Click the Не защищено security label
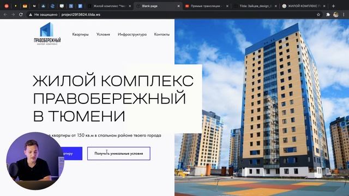Image resolution: width=349 pixels, height=196 pixels. (x=46, y=15)
